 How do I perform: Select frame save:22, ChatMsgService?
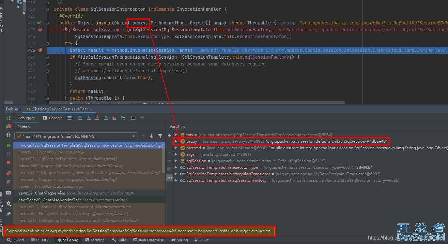[89, 193]
